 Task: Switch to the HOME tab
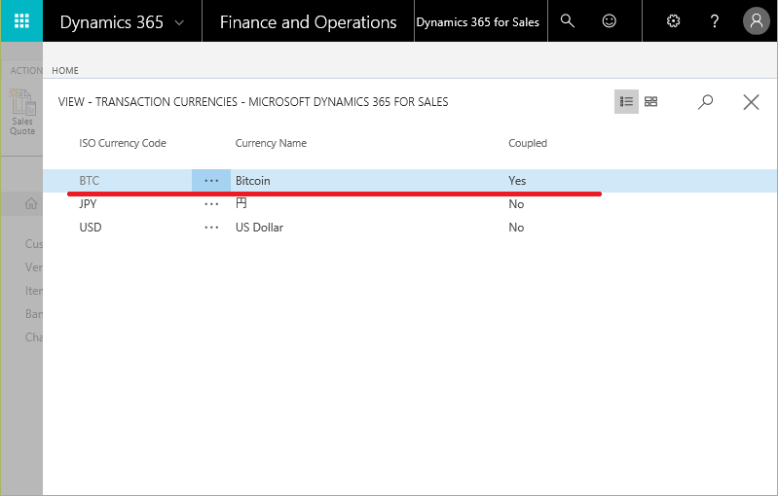(x=65, y=71)
